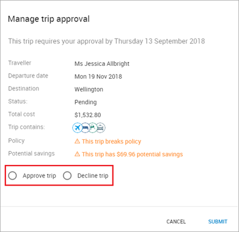Screen dimensions: 239x232
Task: Open 'This trip breaks policy' details
Action: click(x=111, y=142)
